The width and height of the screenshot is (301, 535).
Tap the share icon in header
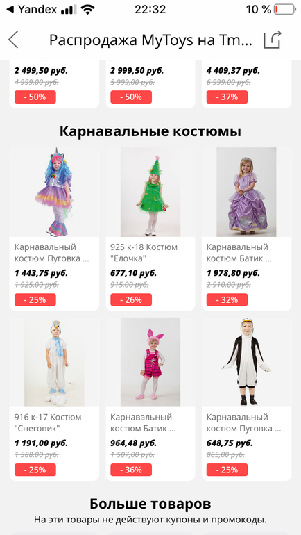pos(273,40)
